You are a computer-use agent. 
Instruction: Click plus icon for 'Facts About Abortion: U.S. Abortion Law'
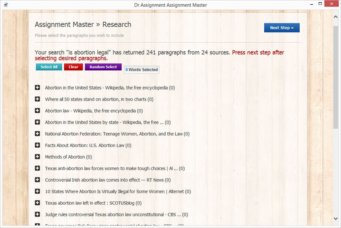coord(38,145)
